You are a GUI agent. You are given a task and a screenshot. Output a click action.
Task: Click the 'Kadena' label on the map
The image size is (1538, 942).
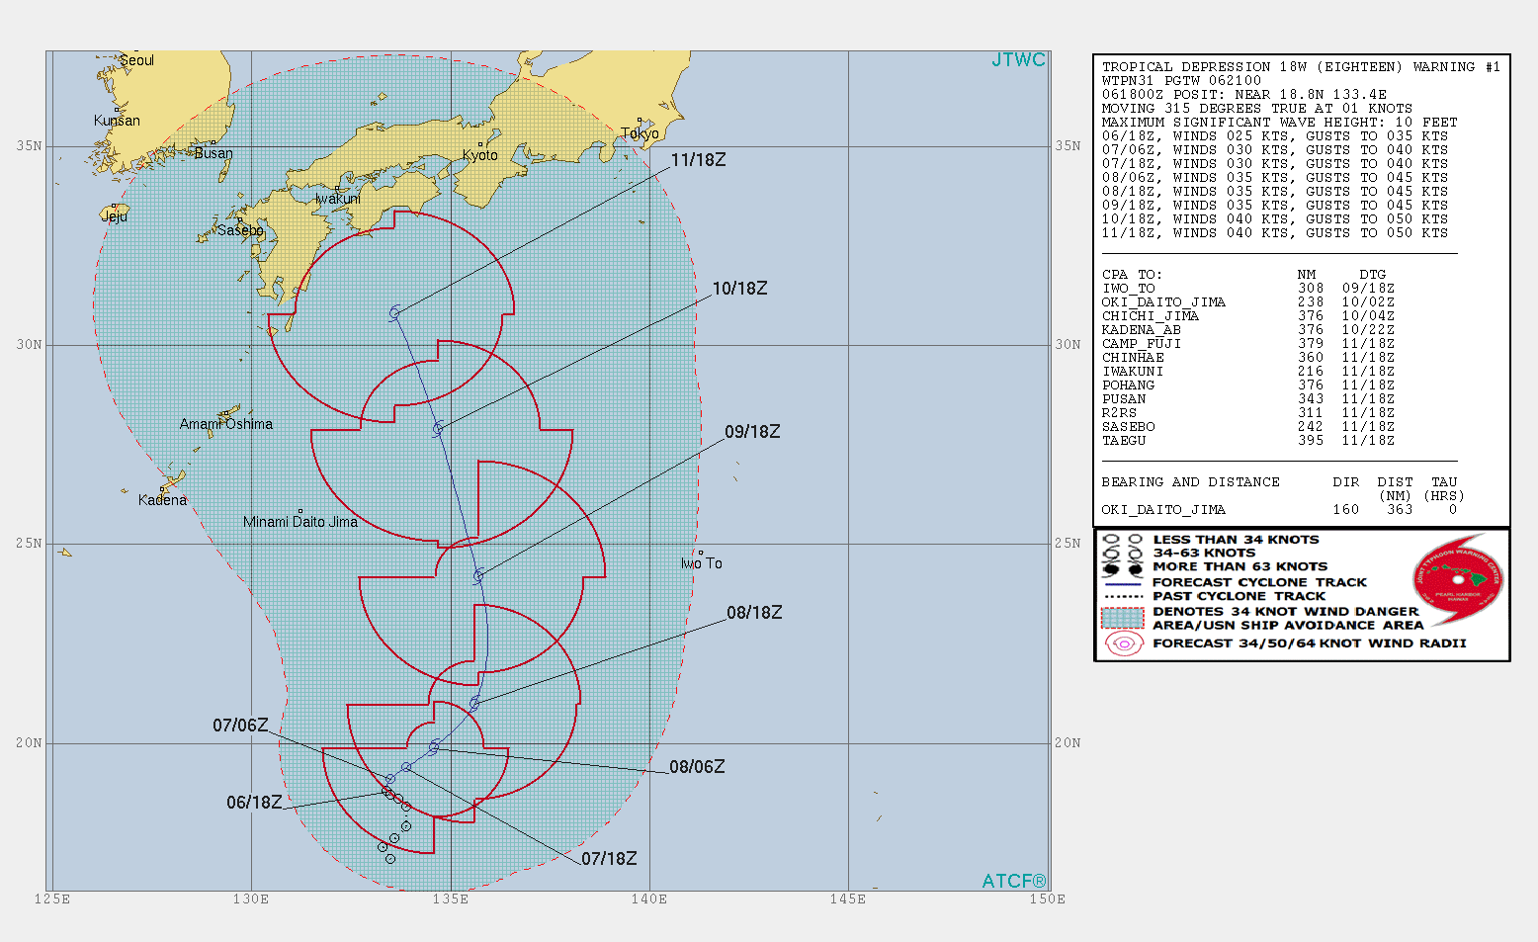(x=162, y=500)
